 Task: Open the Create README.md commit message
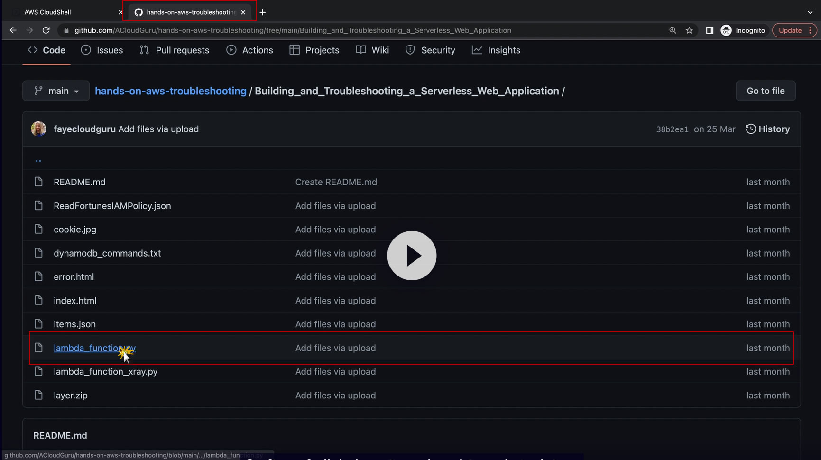point(336,182)
